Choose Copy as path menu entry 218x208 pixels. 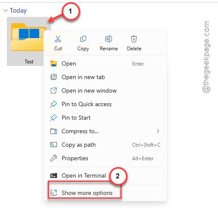pos(105,145)
